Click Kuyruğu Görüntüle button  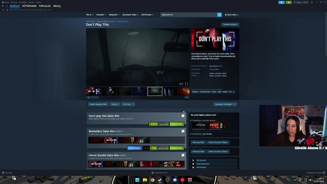[225, 104]
